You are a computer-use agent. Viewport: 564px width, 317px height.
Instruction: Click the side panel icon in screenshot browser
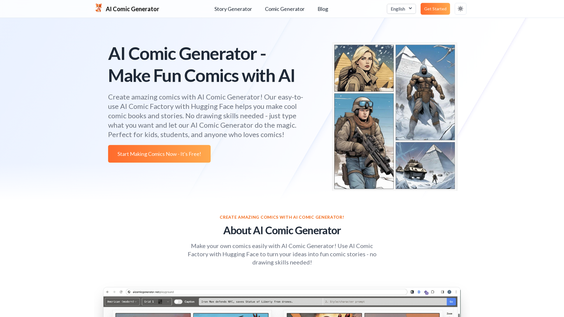coord(442,292)
